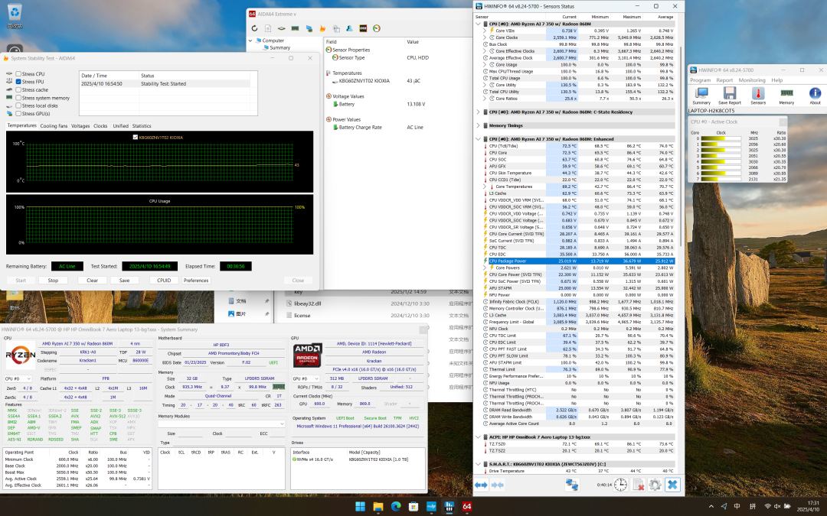Click the memory module icon in AIDA64 toolbar
Viewport: 827px width, 516px height.
pyautogui.click(x=296, y=28)
